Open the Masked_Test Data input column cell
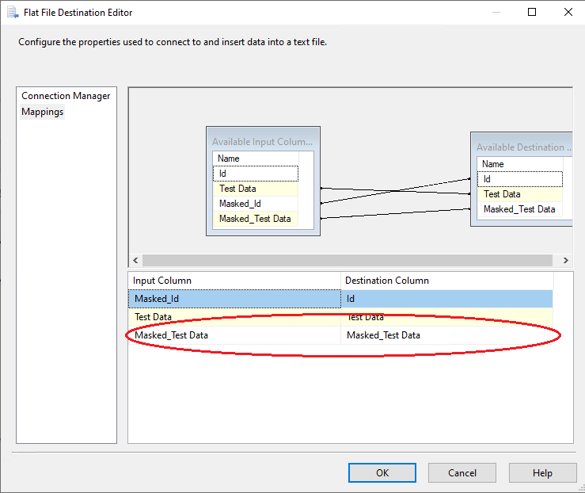 [234, 335]
